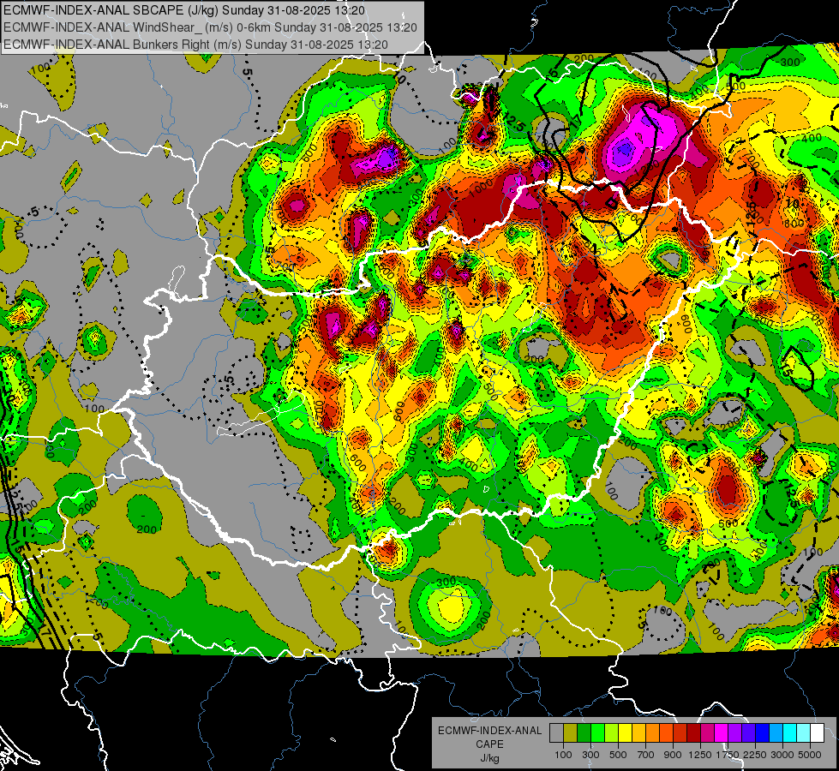This screenshot has width=839, height=771.
Task: Click the legend value 5000
Action: pos(810,755)
